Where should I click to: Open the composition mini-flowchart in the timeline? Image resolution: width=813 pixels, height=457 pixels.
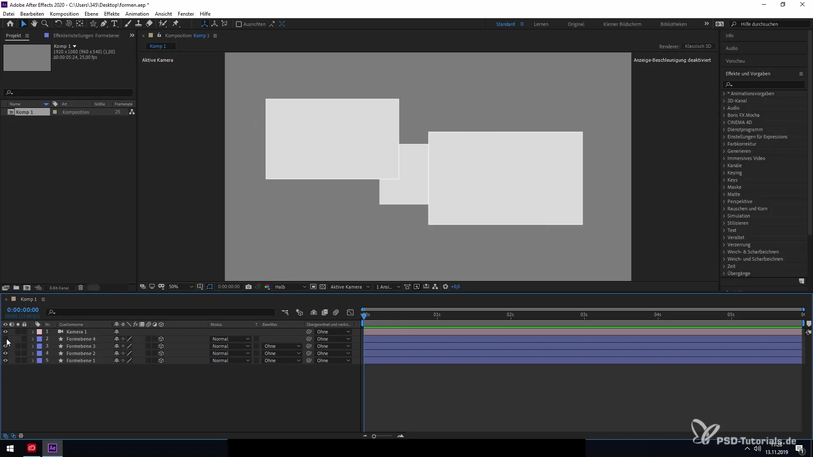tap(285, 313)
